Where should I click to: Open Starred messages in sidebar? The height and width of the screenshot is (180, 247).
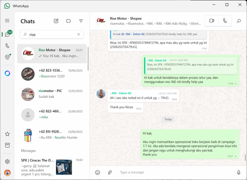coord(7,134)
